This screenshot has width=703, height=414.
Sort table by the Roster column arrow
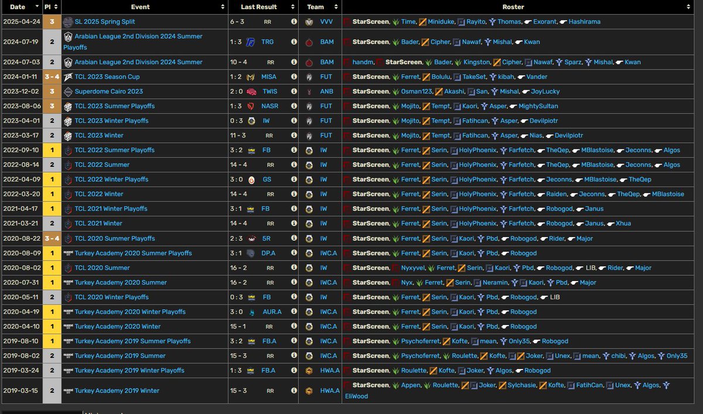coord(688,7)
